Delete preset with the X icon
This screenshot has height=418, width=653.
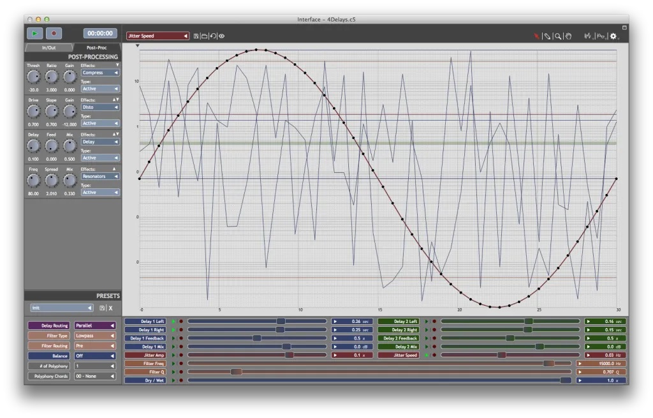pos(111,308)
